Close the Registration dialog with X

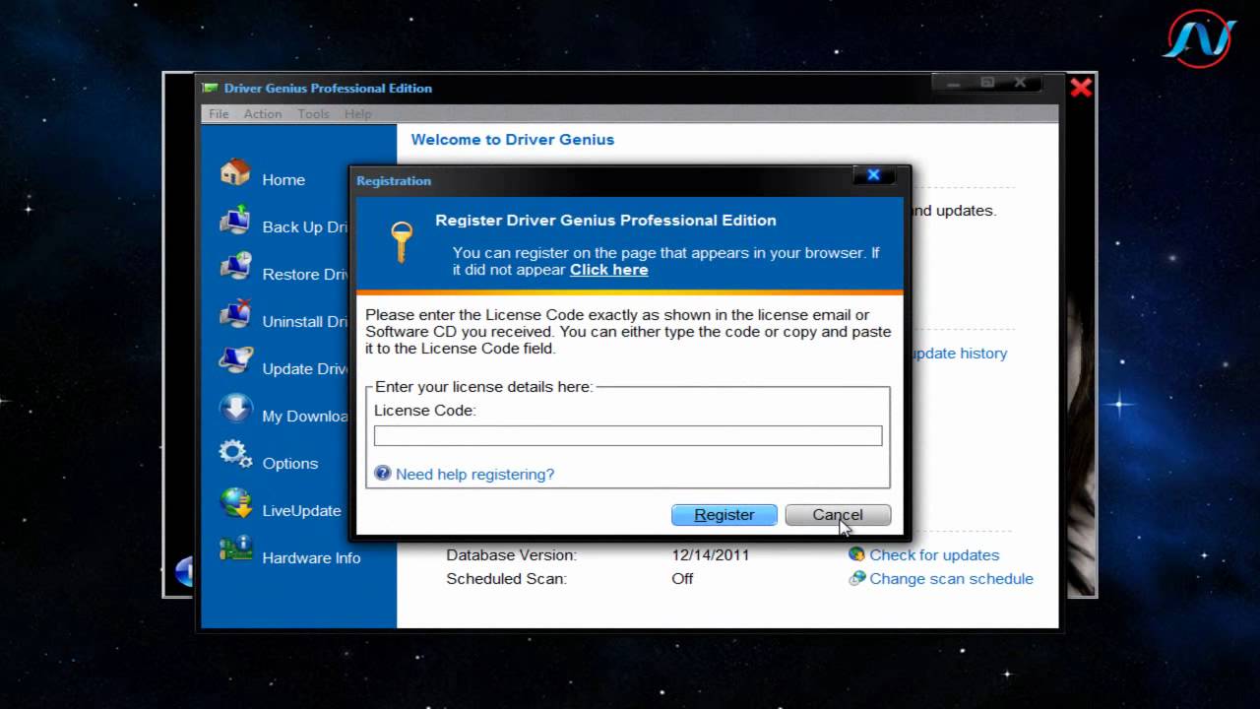point(873,176)
